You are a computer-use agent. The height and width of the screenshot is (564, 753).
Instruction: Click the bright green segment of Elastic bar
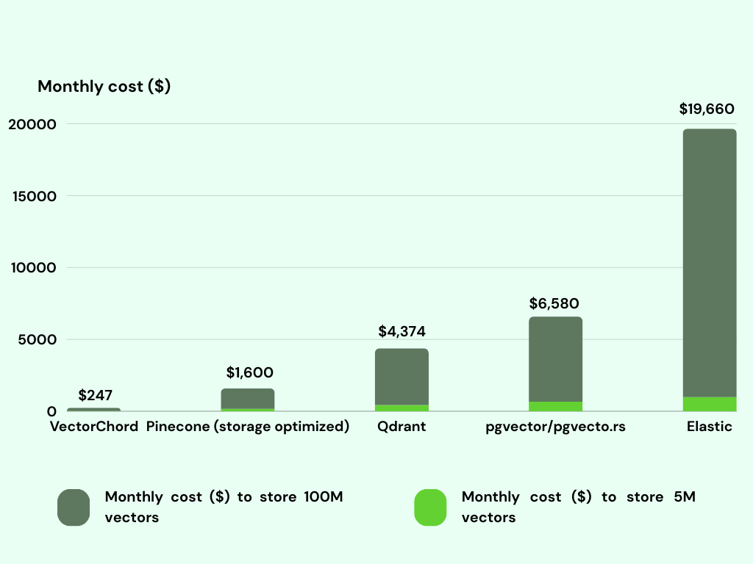coord(710,404)
